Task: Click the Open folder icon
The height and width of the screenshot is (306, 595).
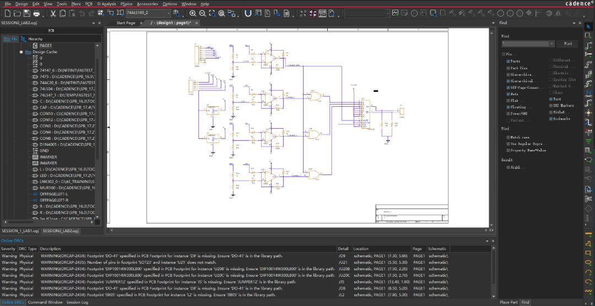Action: pyautogui.click(x=17, y=13)
